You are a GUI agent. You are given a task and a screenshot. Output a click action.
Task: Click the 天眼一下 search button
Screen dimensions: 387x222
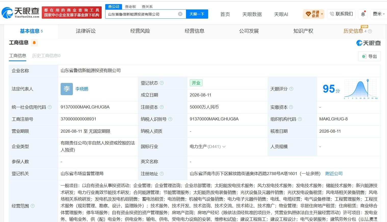(197, 14)
